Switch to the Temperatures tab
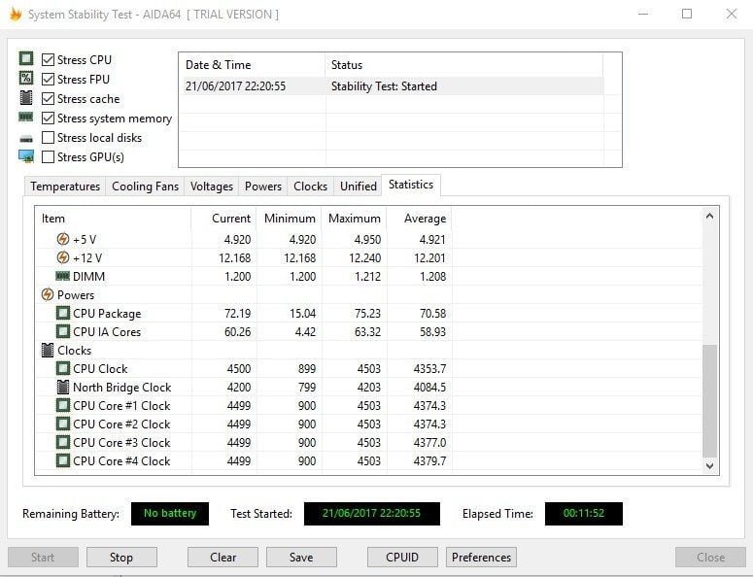753x577 pixels. point(65,187)
